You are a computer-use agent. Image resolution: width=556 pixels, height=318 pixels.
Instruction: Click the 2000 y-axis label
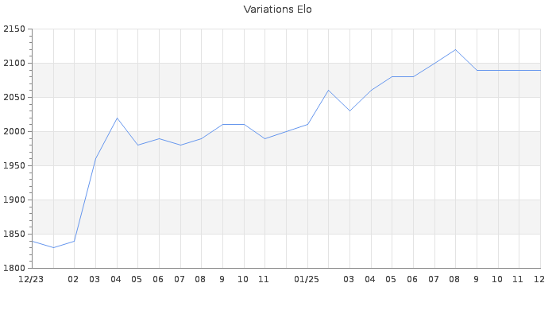(x=14, y=132)
